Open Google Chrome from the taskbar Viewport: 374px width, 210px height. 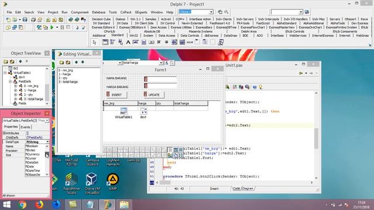coord(22,205)
